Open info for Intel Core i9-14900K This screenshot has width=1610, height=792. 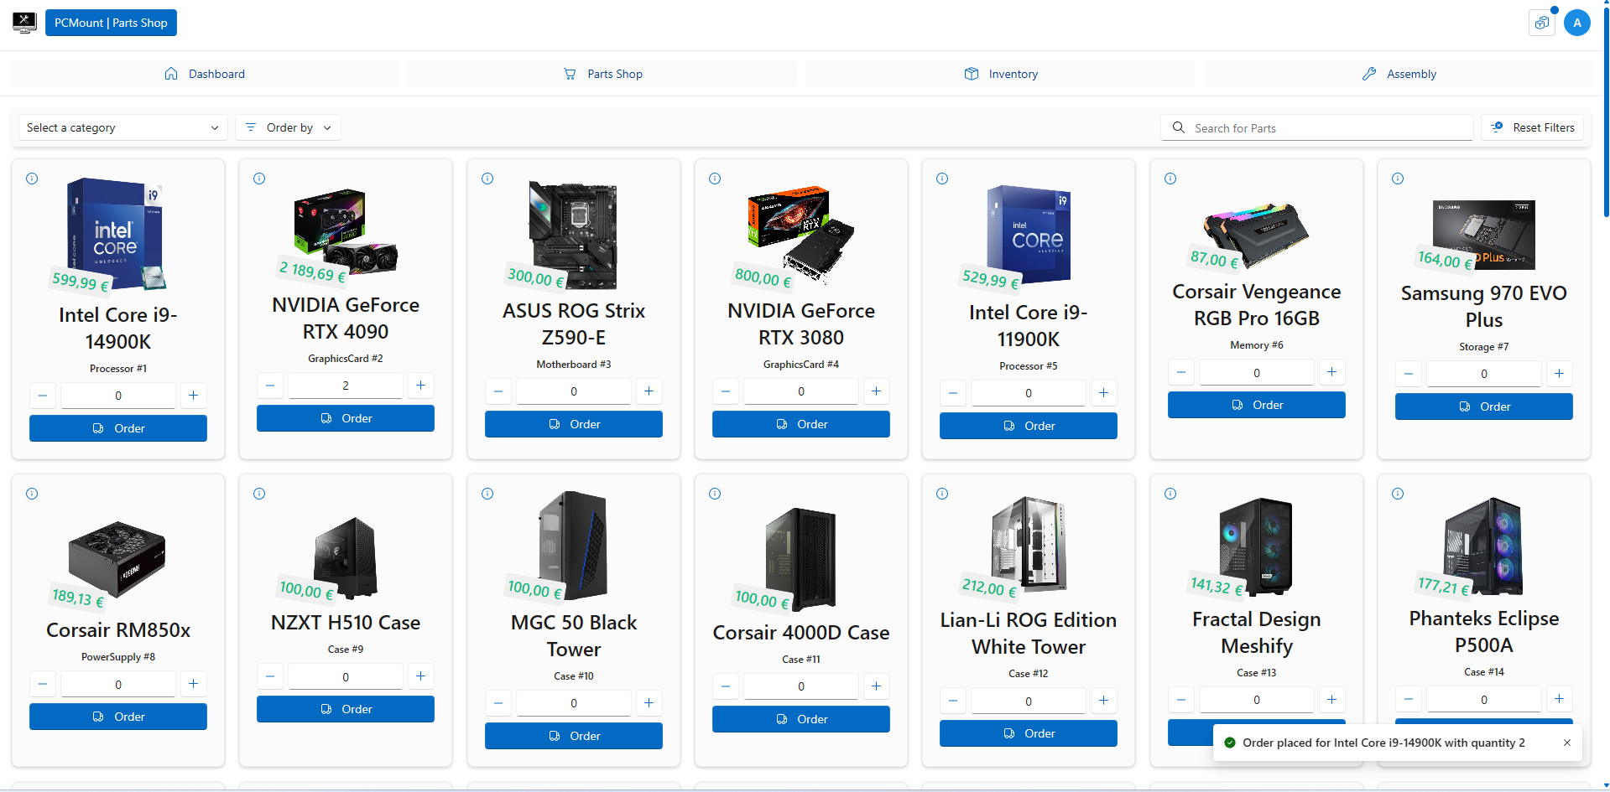(x=32, y=179)
